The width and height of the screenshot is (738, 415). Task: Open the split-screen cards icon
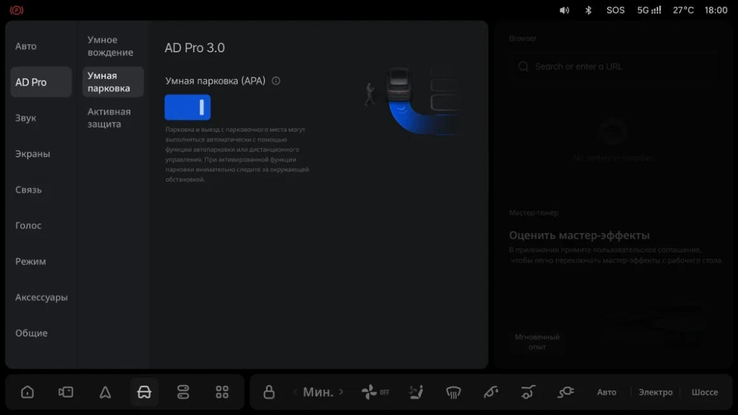pos(66,392)
